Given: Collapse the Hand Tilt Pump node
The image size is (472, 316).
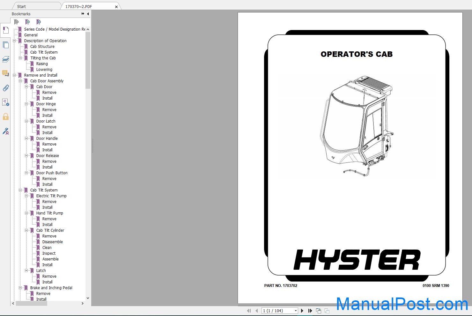Looking at the screenshot, I should point(26,213).
